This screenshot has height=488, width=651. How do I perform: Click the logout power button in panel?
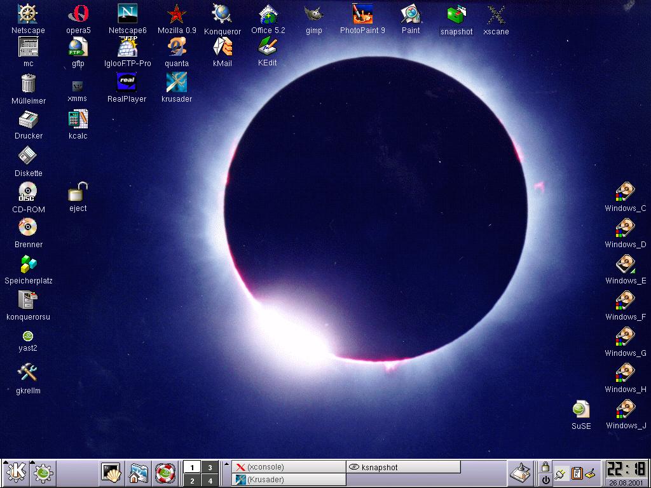[x=545, y=480]
